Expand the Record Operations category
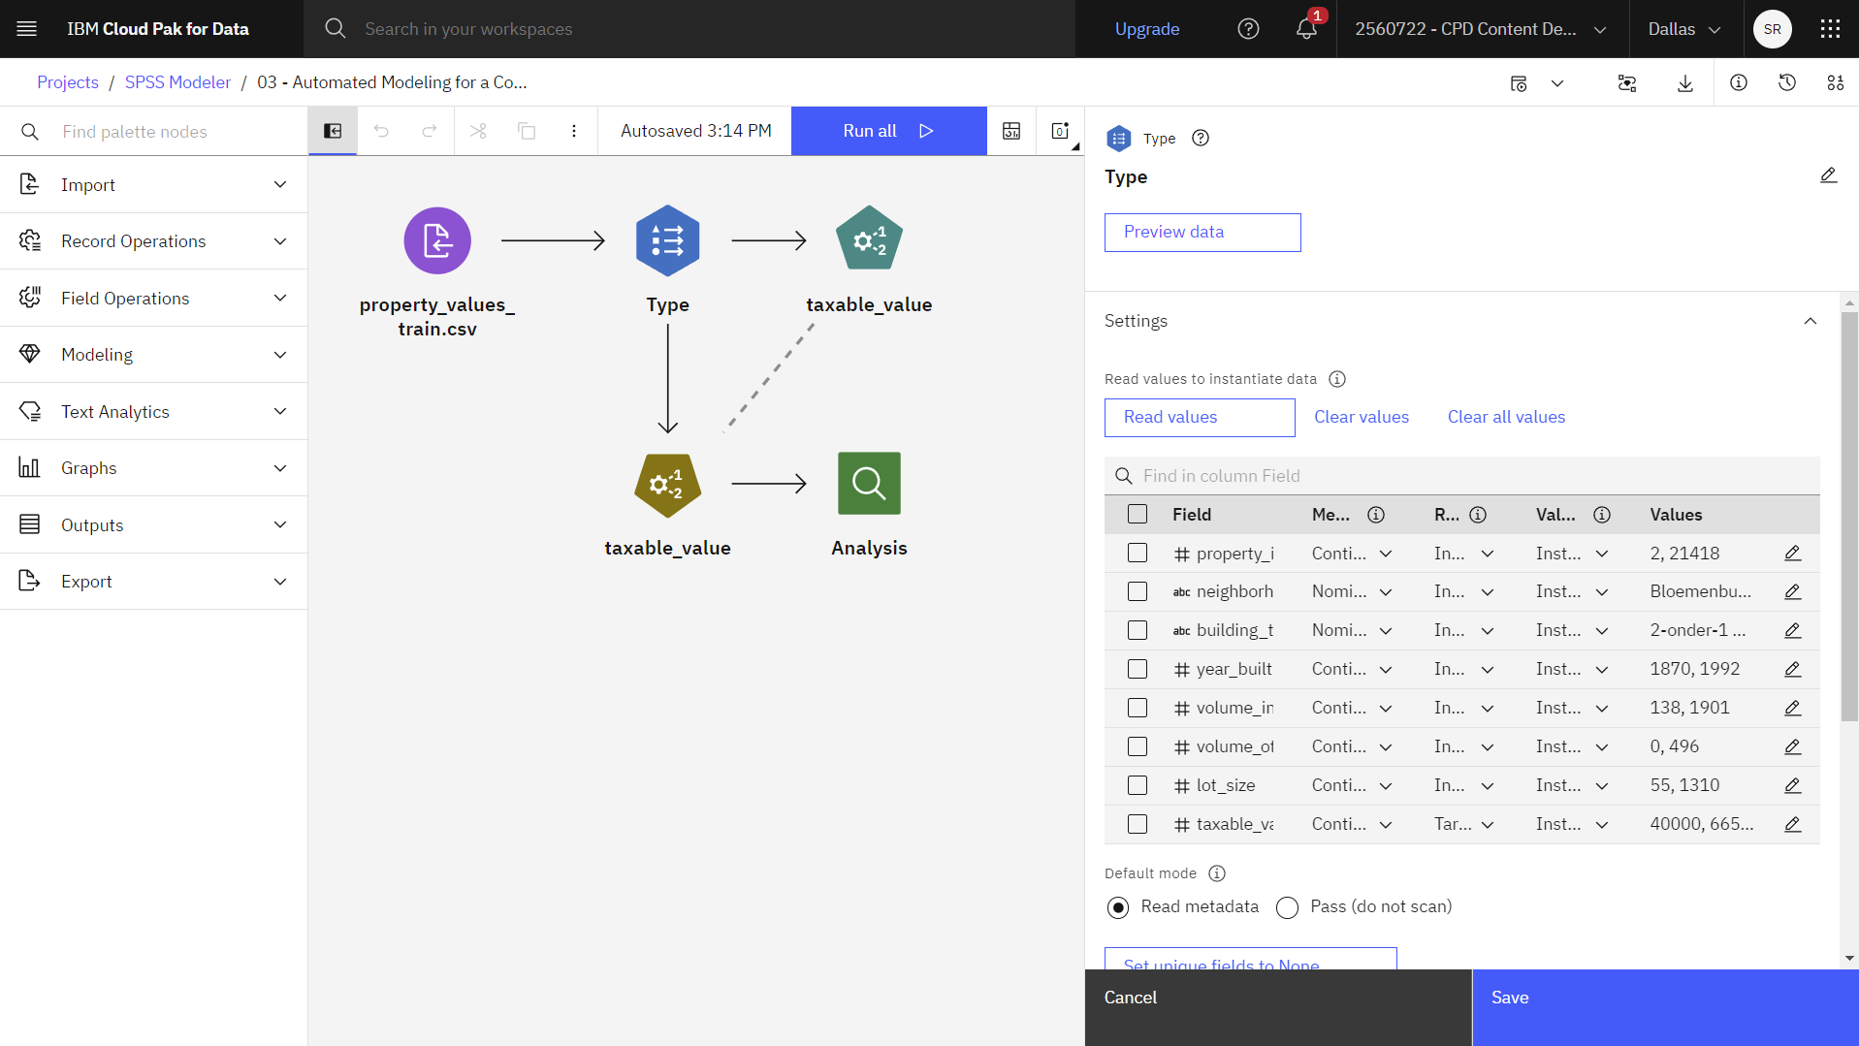Image resolution: width=1859 pixels, height=1046 pixels. 154,241
